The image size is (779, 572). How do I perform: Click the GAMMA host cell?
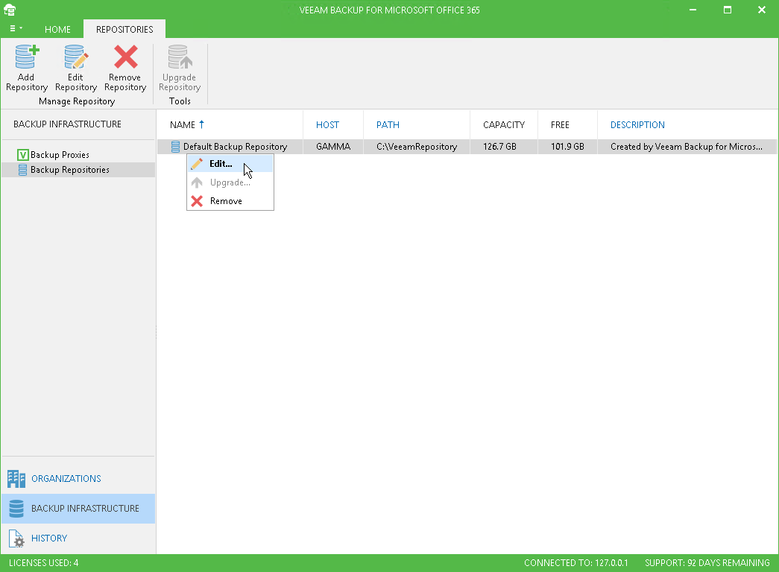[333, 147]
